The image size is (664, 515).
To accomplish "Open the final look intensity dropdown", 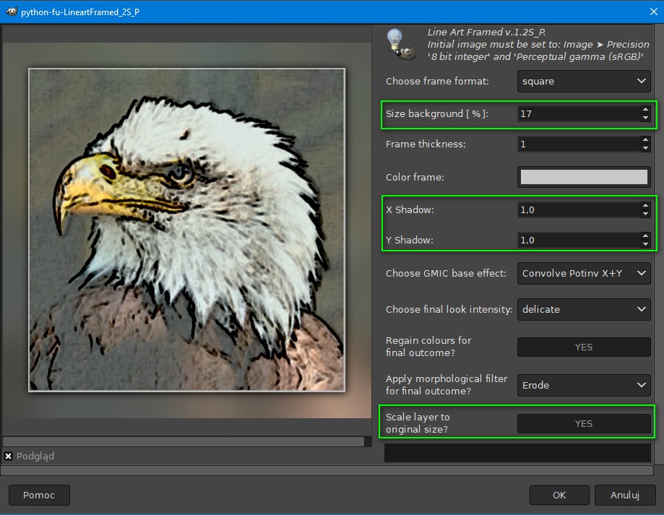I will coord(584,309).
